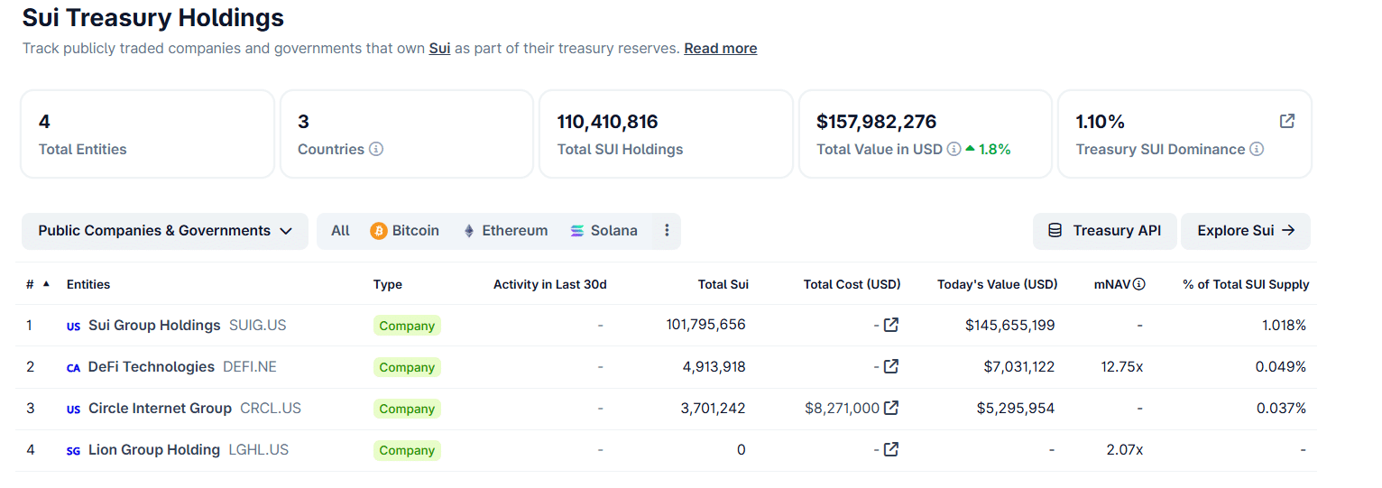This screenshot has width=1382, height=488.
Task: Open the three-dot more coins menu
Action: click(667, 231)
